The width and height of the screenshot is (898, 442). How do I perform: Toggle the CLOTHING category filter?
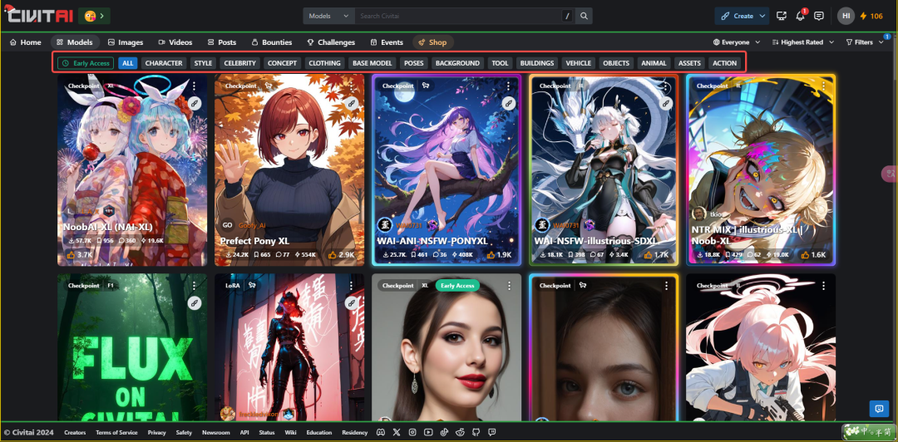324,63
